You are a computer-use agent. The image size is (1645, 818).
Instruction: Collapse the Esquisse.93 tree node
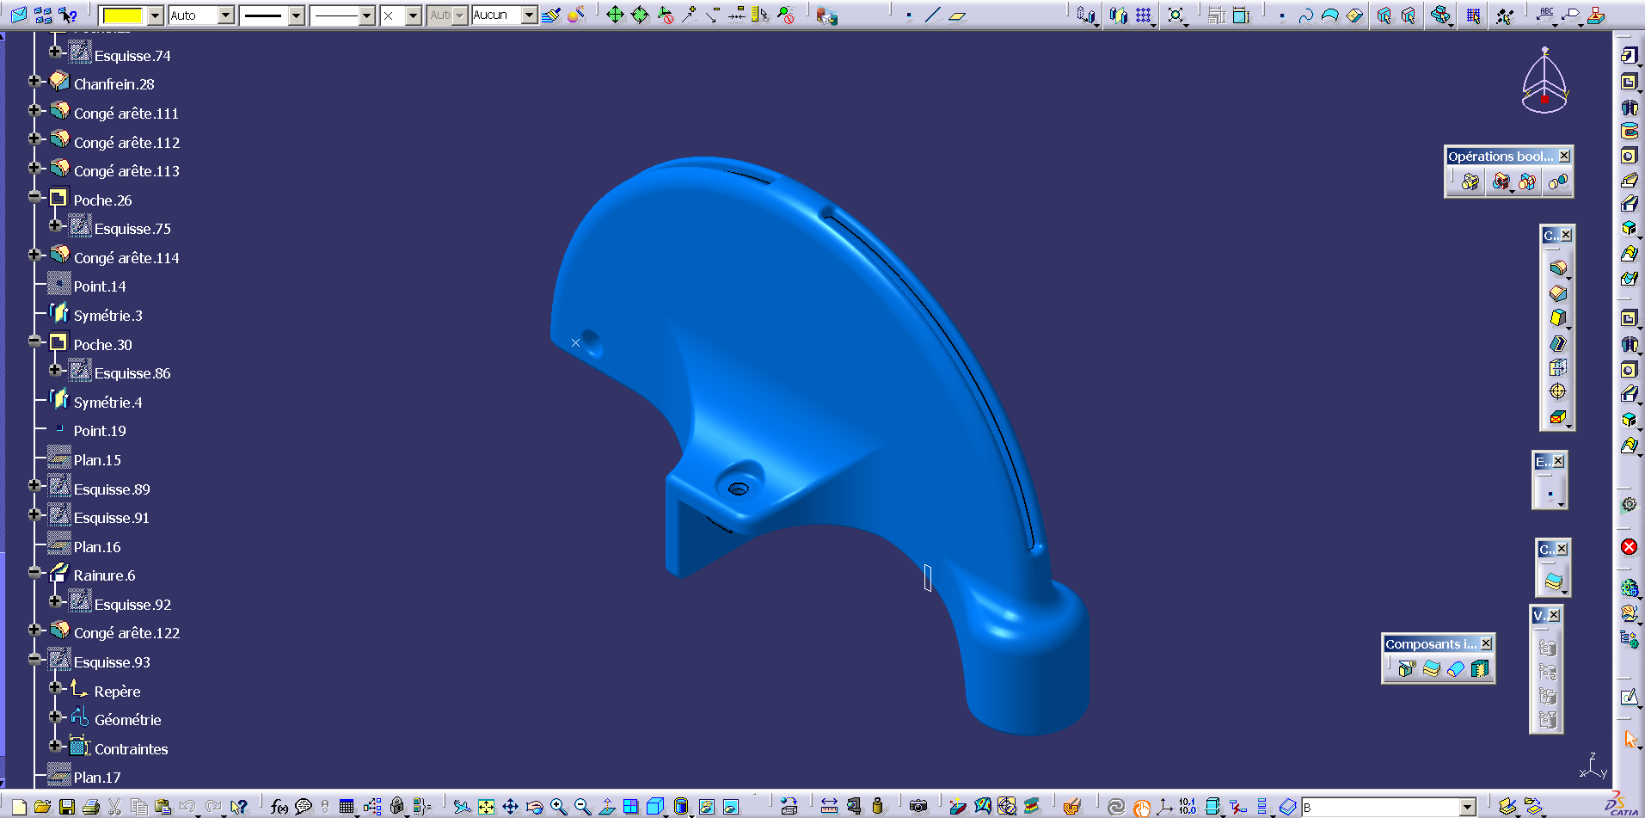click(34, 659)
